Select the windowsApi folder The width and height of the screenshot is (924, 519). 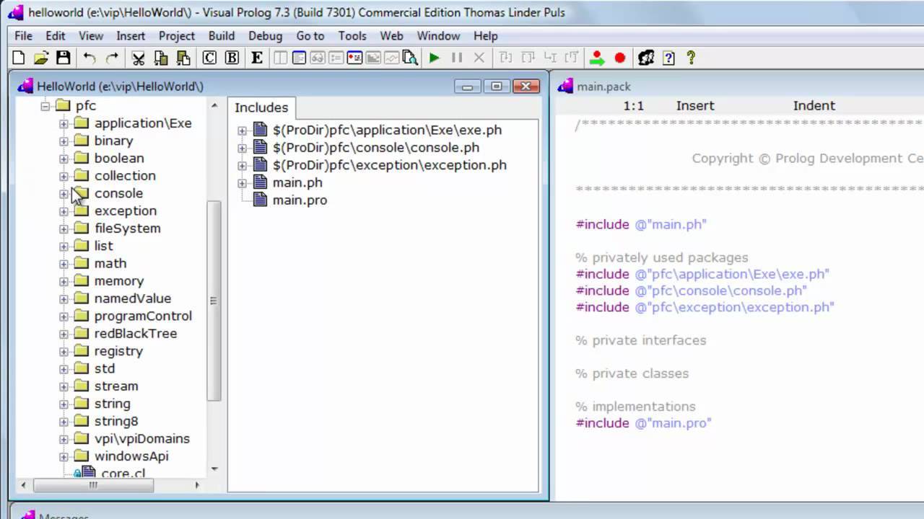click(x=131, y=456)
